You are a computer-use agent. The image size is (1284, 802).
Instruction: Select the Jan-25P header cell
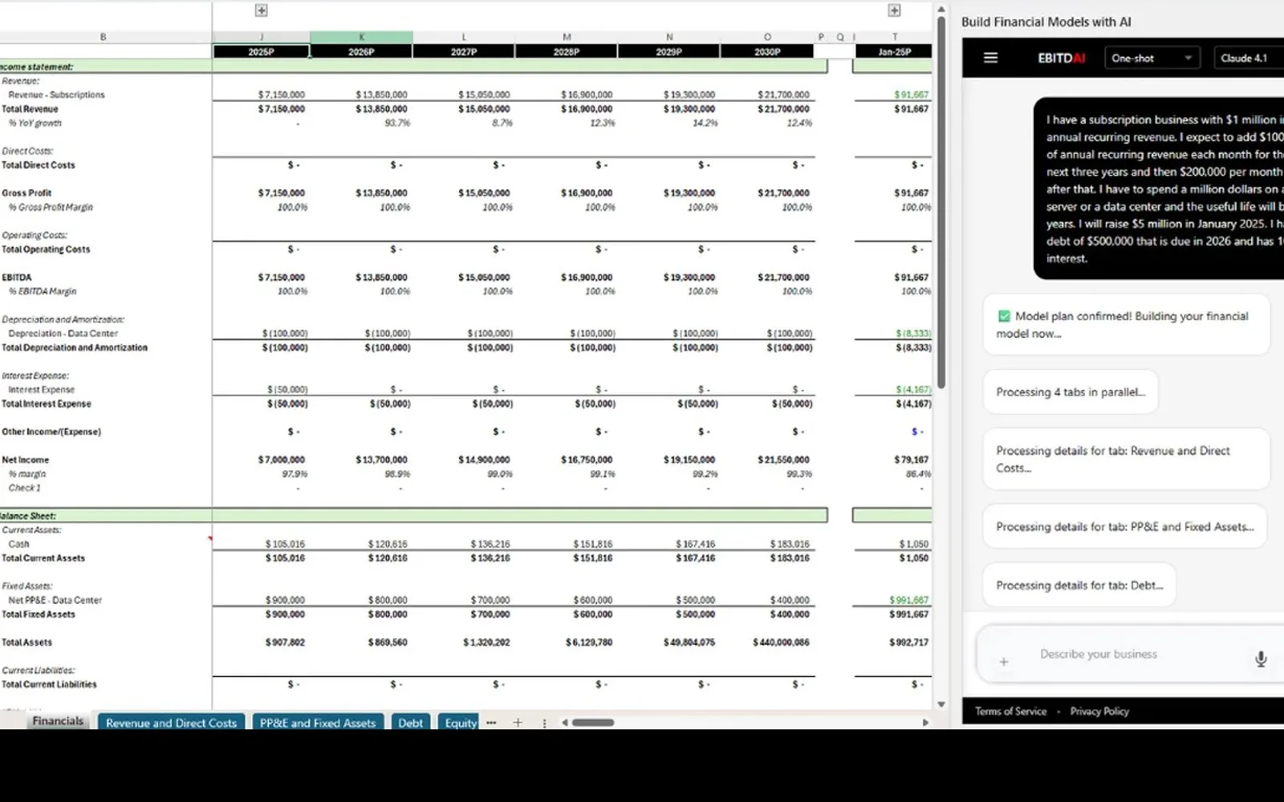click(x=894, y=51)
